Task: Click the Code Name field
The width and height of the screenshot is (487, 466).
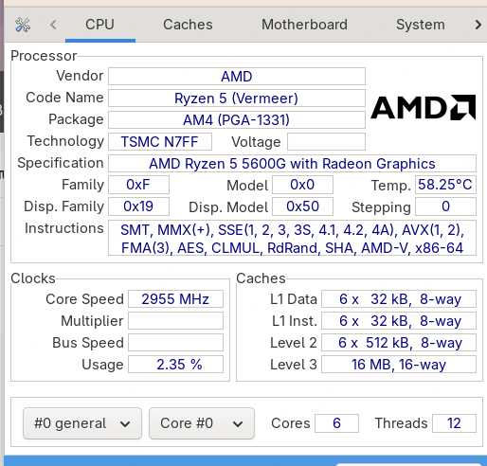Action: point(237,99)
